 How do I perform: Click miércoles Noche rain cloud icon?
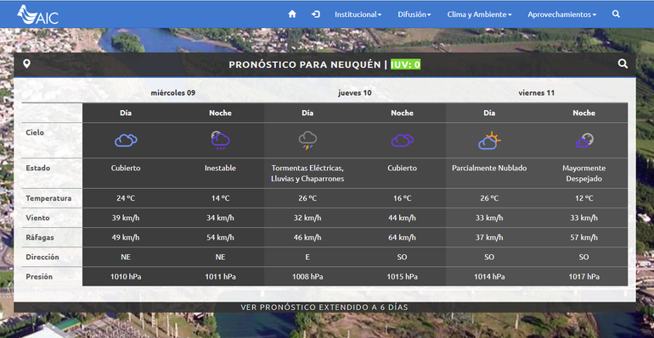(x=220, y=140)
